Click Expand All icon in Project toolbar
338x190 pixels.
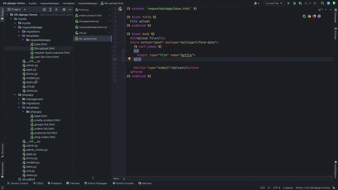pyautogui.click(x=50, y=9)
